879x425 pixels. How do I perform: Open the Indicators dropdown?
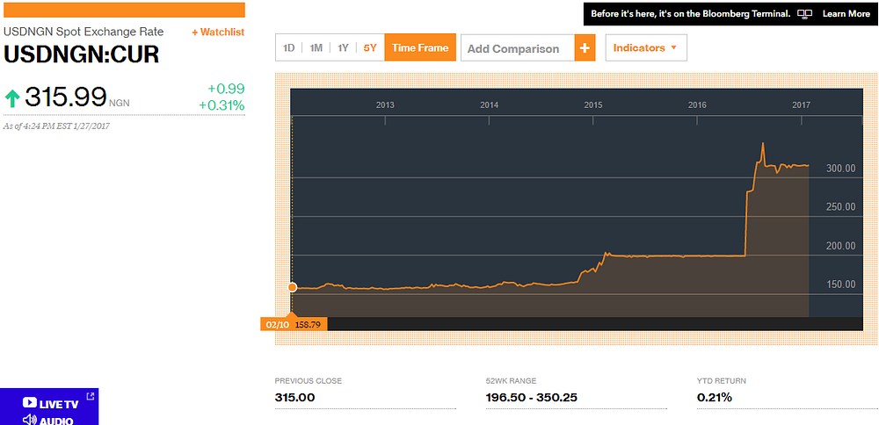point(639,47)
